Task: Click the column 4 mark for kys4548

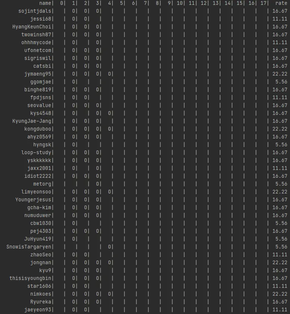Action: point(109,113)
